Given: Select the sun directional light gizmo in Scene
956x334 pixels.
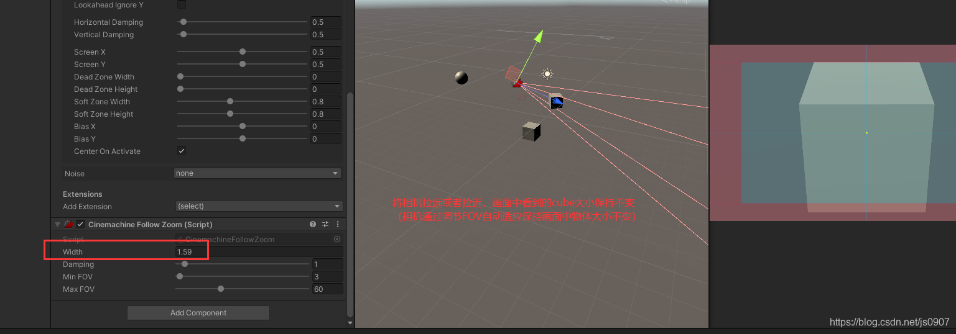Looking at the screenshot, I should point(547,74).
